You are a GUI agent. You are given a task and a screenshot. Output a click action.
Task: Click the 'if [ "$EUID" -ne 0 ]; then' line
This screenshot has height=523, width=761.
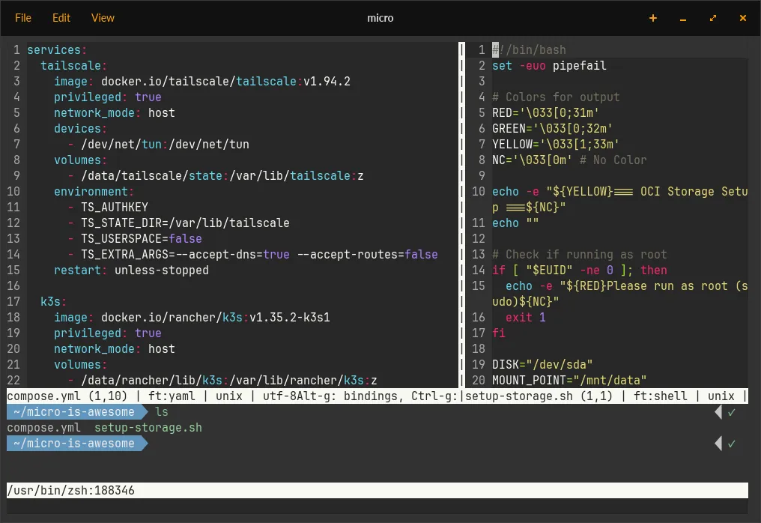[x=580, y=270]
